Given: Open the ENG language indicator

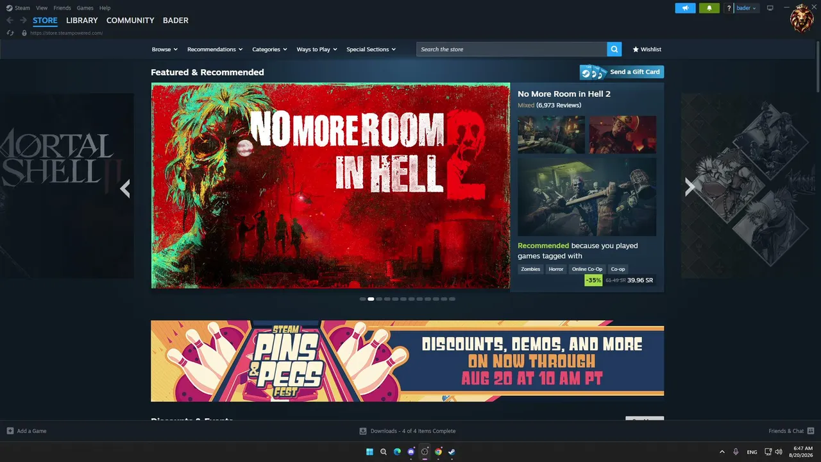Looking at the screenshot, I should [752, 452].
